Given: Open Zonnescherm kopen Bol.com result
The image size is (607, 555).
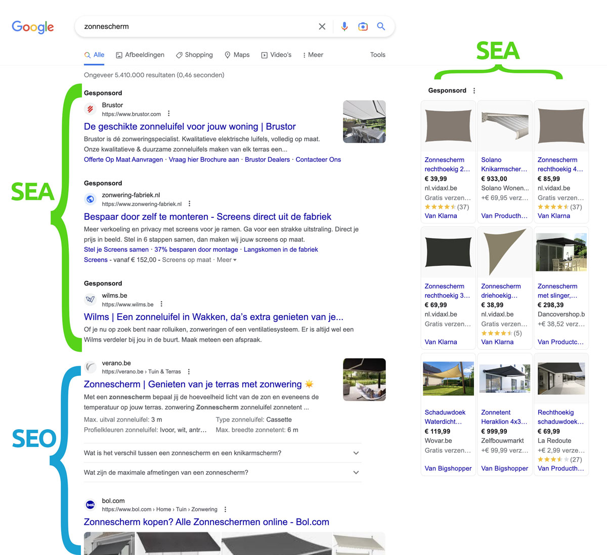Looking at the screenshot, I should click(206, 522).
